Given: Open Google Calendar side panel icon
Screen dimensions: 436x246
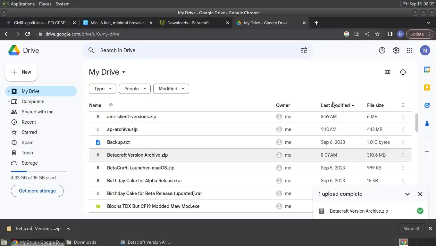Looking at the screenshot, I should click(x=427, y=70).
